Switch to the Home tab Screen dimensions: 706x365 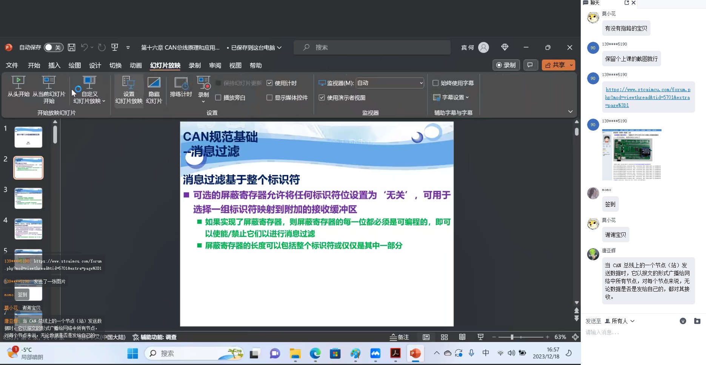click(34, 65)
